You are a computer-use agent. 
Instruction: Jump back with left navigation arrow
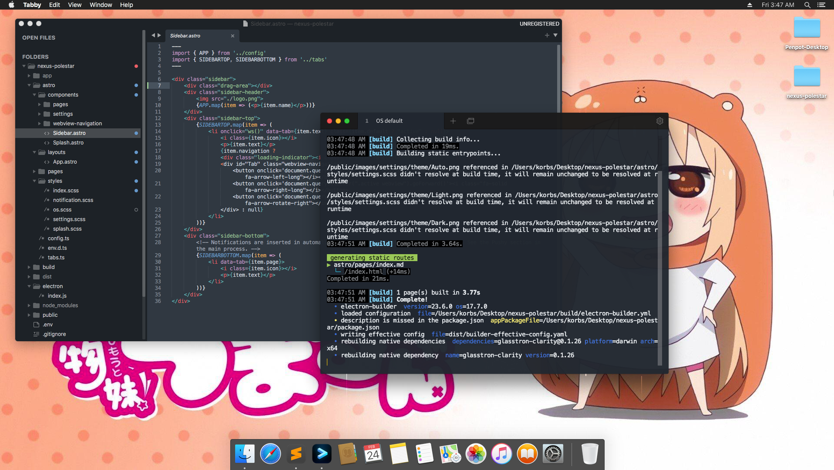(x=153, y=35)
